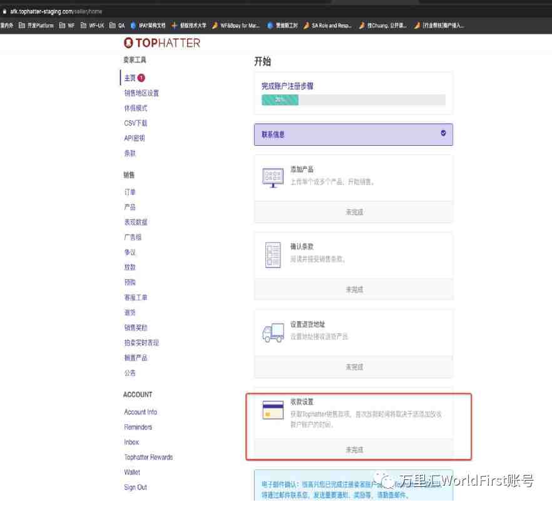552x505 pixels.
Task: Click the lock icon in the address bar
Action: coord(4,12)
